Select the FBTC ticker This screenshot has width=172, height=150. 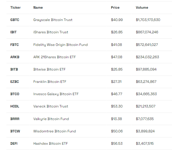tap(15, 45)
